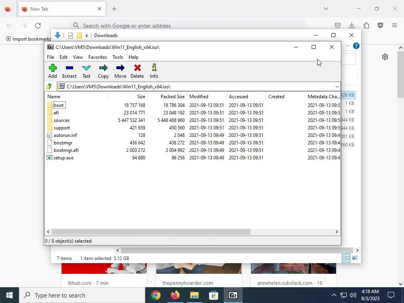Sort by the Accessed column header
The width and height of the screenshot is (404, 303).
246,97
